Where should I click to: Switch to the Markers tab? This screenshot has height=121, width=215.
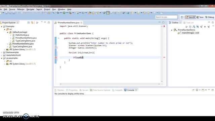tap(59, 90)
